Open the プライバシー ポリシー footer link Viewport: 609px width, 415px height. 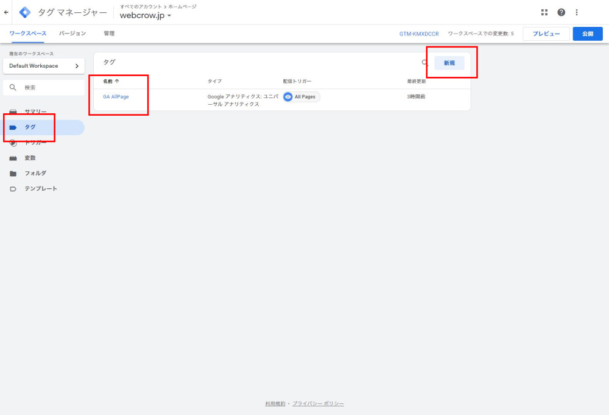(x=318, y=404)
